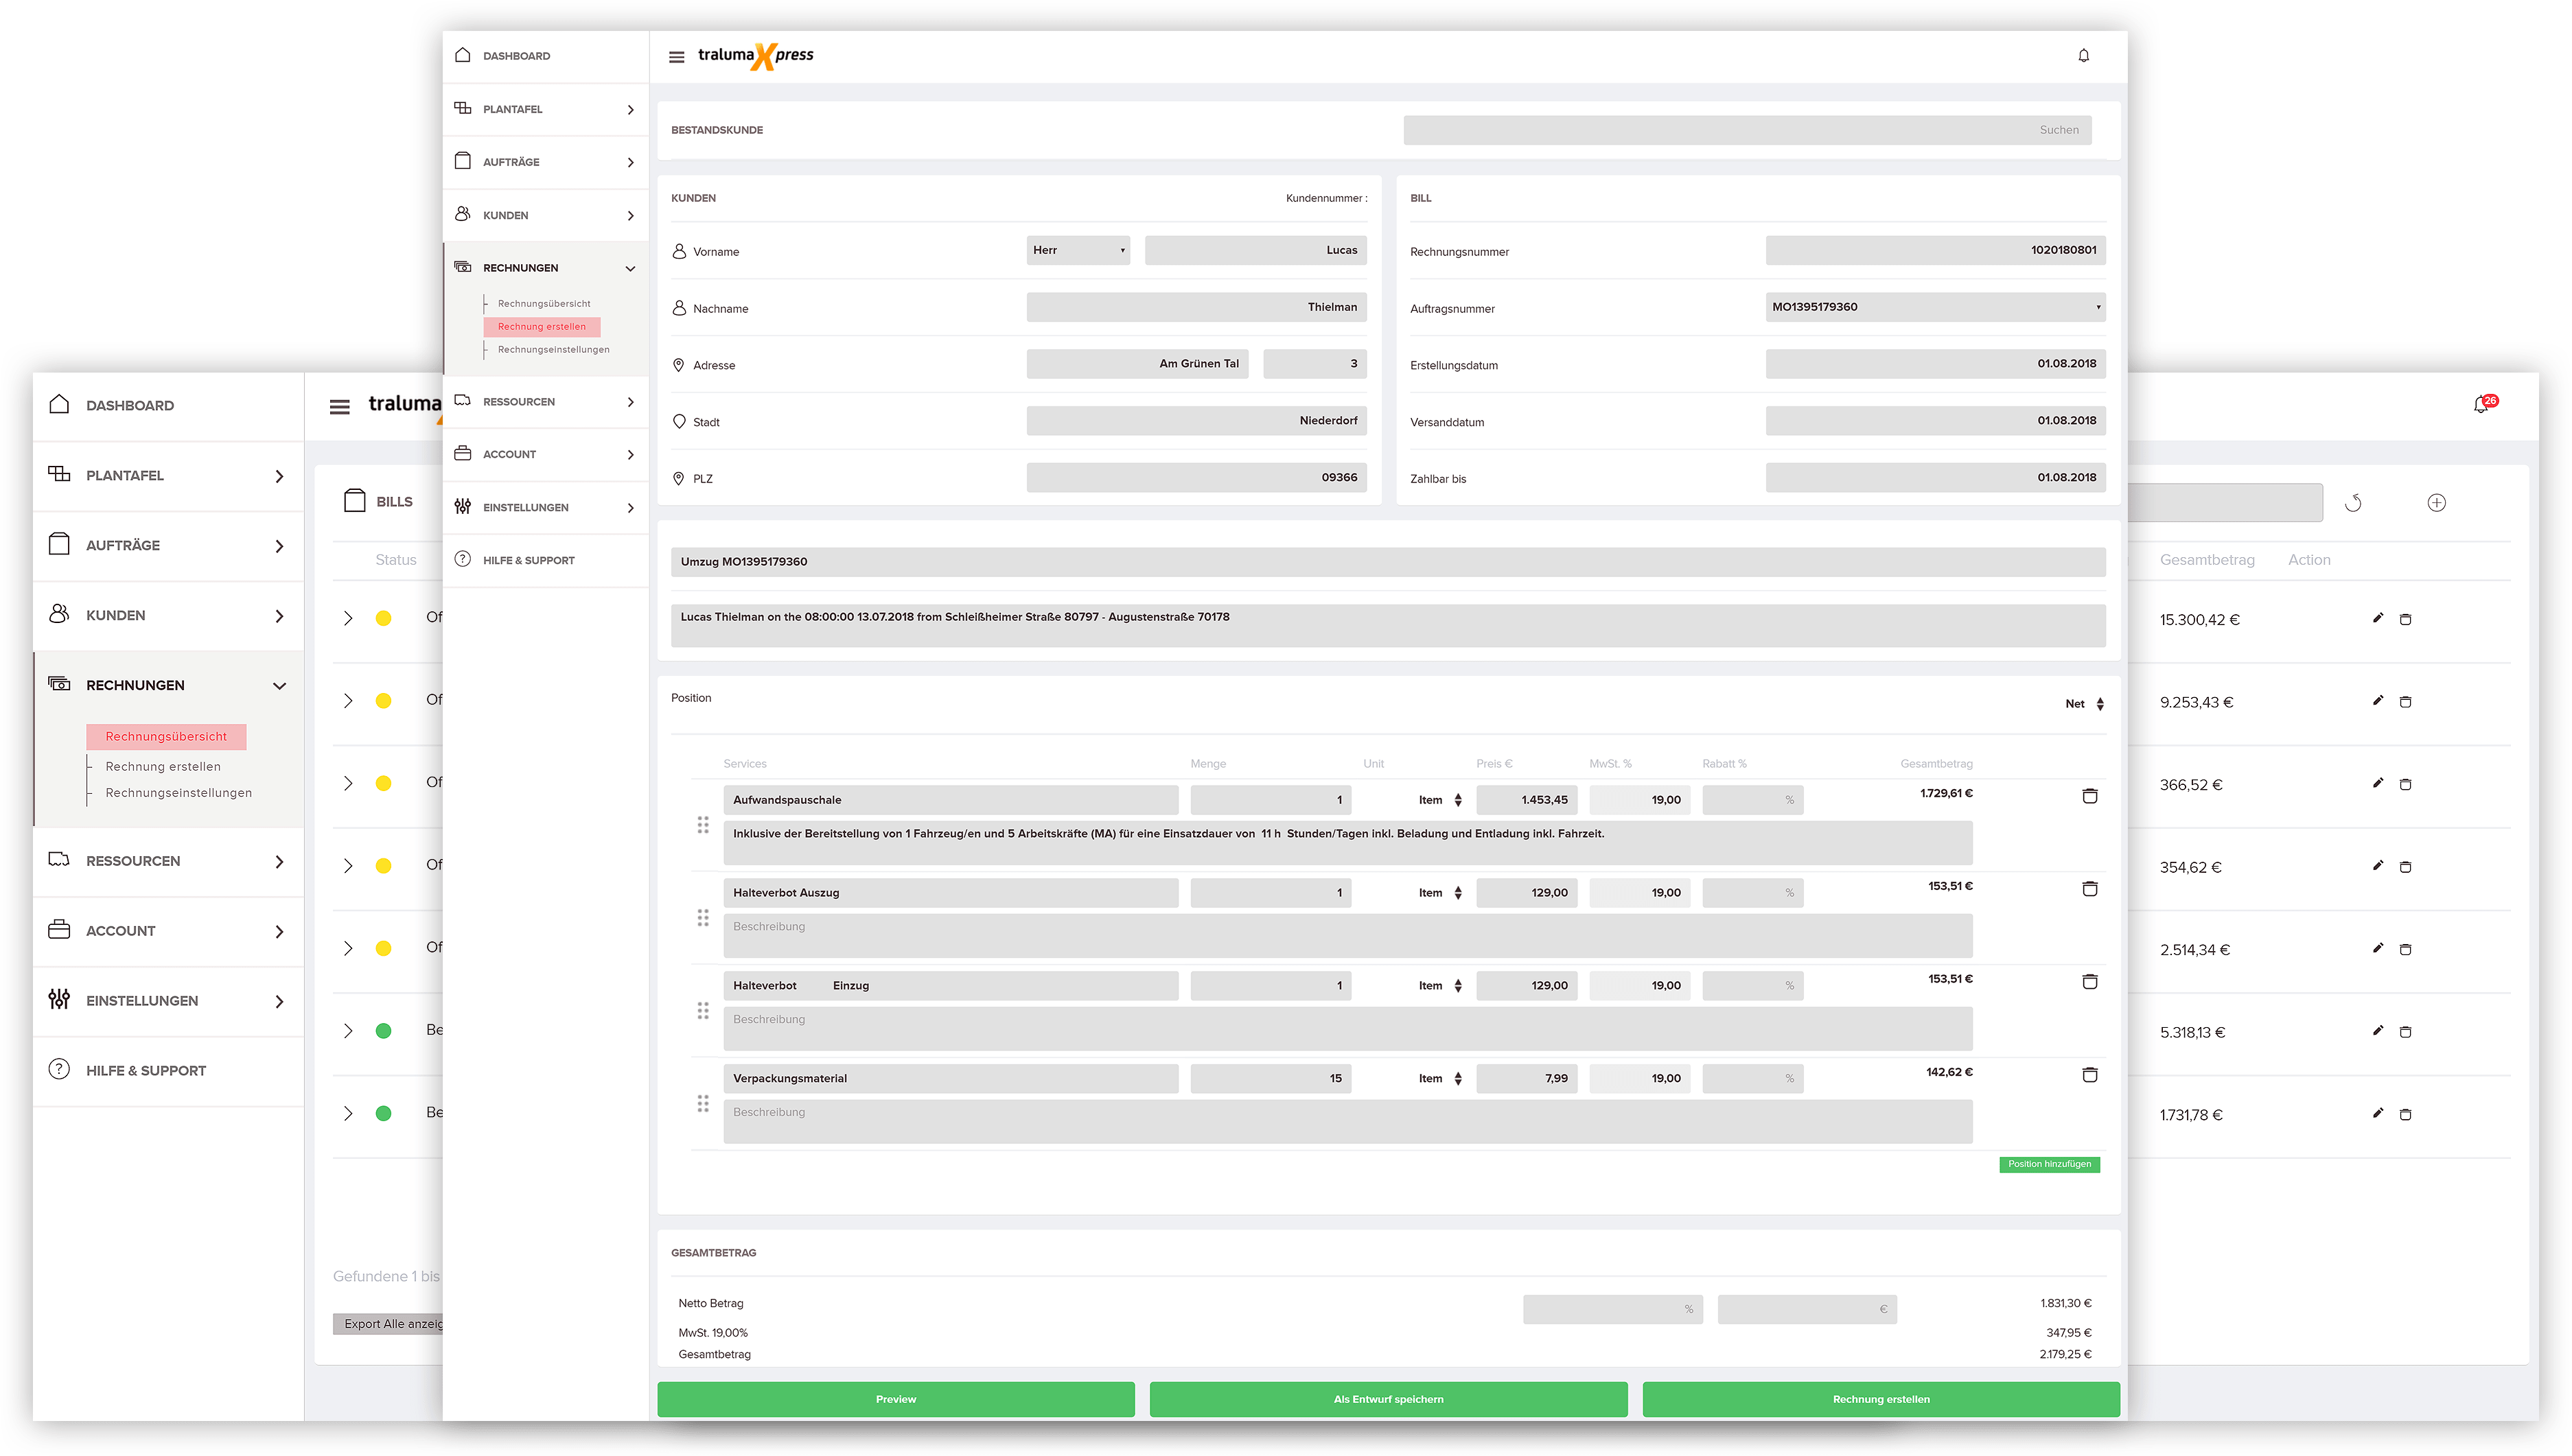This screenshot has width=2572, height=1456.
Task: Open the Herr salutation dropdown
Action: (1078, 250)
